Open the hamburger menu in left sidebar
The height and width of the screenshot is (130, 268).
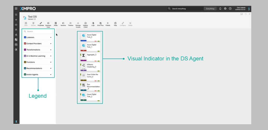[16, 15]
